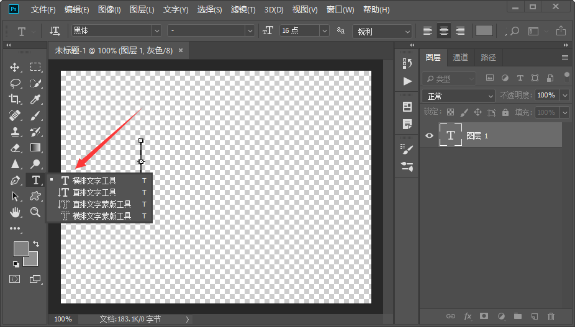Pick the Eyedropper tool
The height and width of the screenshot is (327, 575).
click(36, 99)
